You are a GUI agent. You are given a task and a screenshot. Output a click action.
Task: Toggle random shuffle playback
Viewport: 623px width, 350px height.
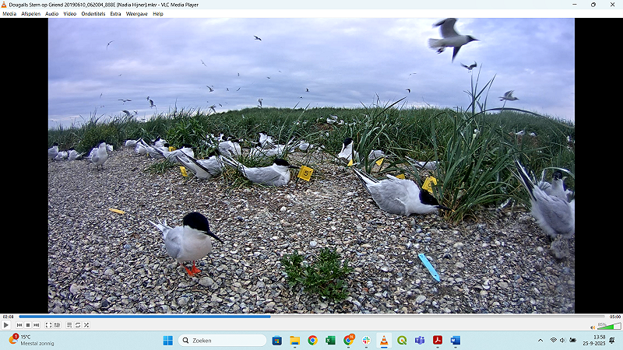(x=86, y=325)
